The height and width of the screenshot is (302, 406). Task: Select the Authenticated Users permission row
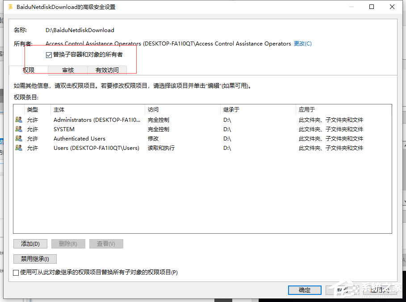(x=134, y=138)
